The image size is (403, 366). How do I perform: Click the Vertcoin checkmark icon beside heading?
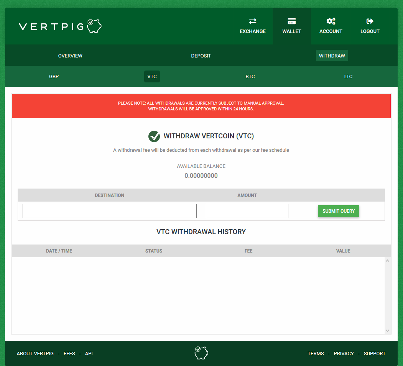pyautogui.click(x=154, y=136)
